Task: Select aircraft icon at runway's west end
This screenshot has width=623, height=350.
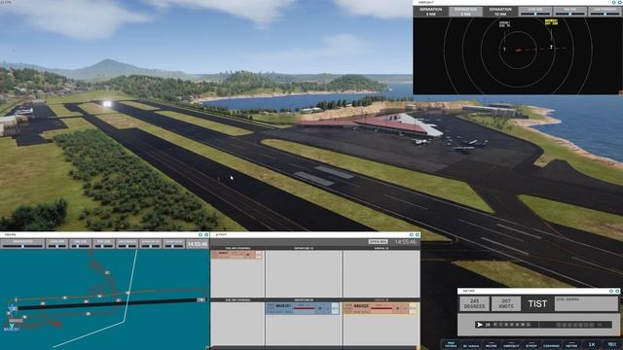Action: (x=13, y=308)
